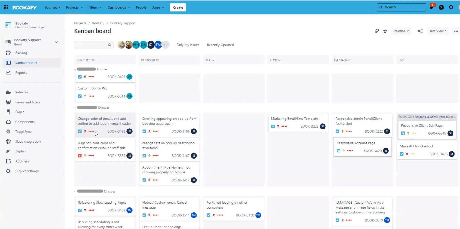460x229 pixels.
Task: Filter by Recently Updated
Action: [221, 45]
